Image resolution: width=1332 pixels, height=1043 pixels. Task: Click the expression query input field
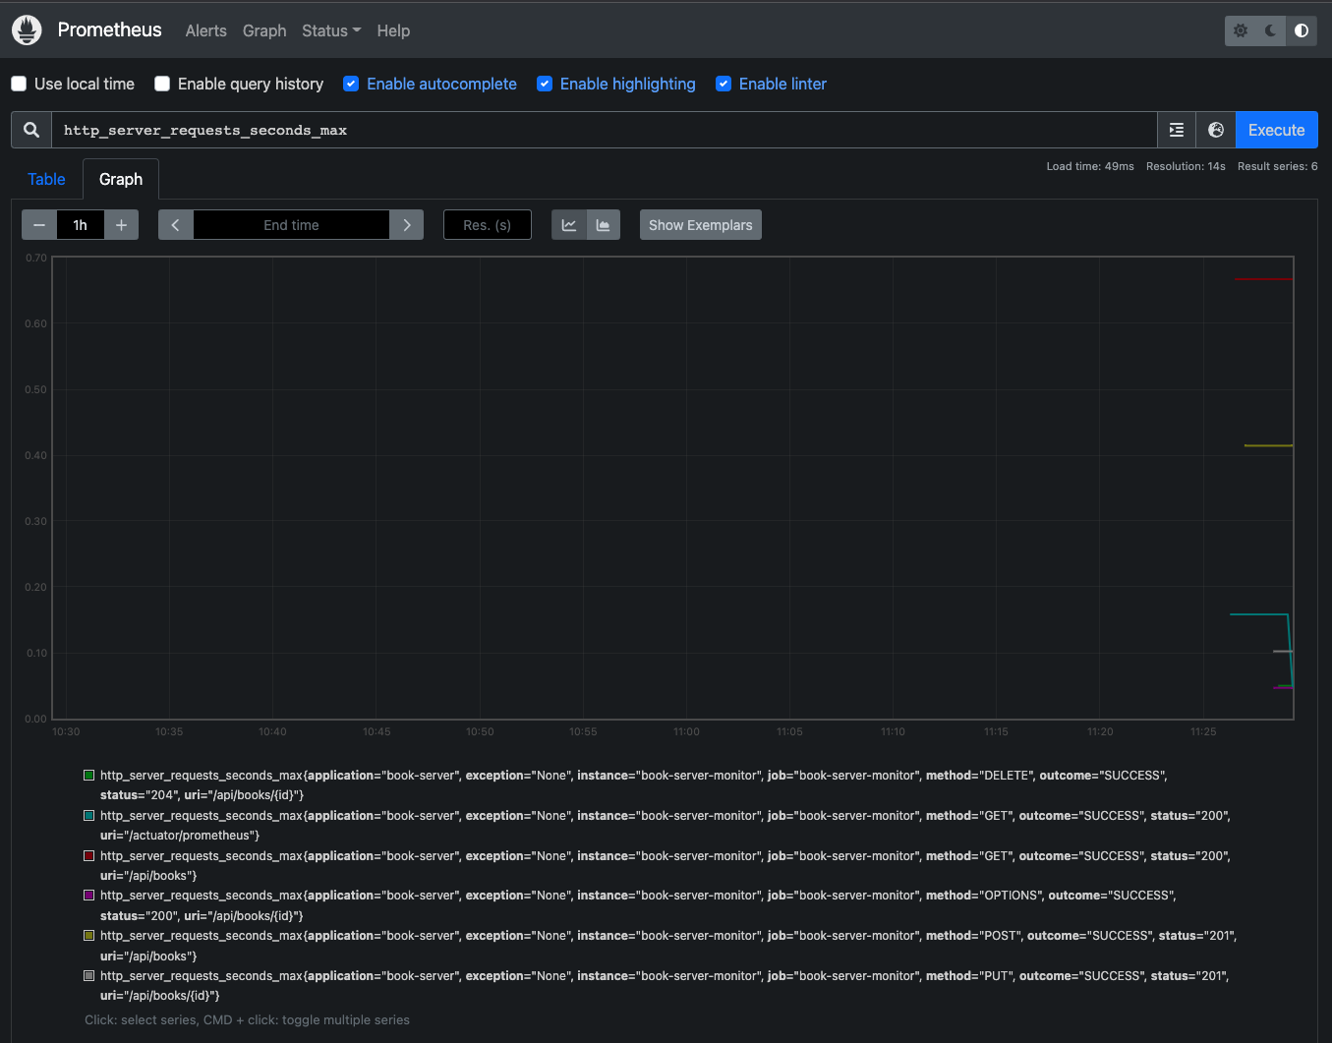click(605, 130)
